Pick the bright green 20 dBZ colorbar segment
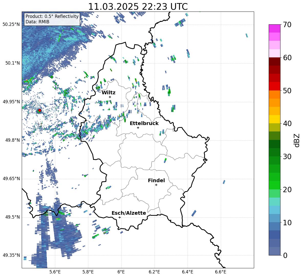This screenshot has width=303, height=277. (x=275, y=185)
